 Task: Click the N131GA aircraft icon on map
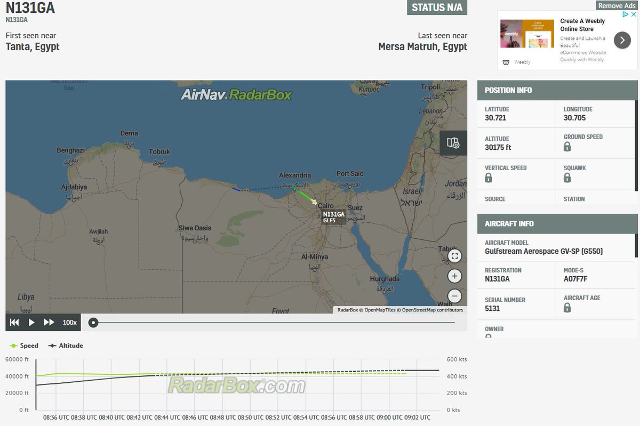(x=314, y=202)
